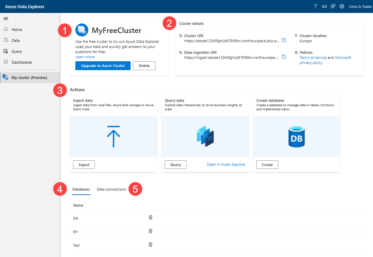Copy the Cluster URI to clipboard
This screenshot has height=257, width=373.
(x=284, y=41)
